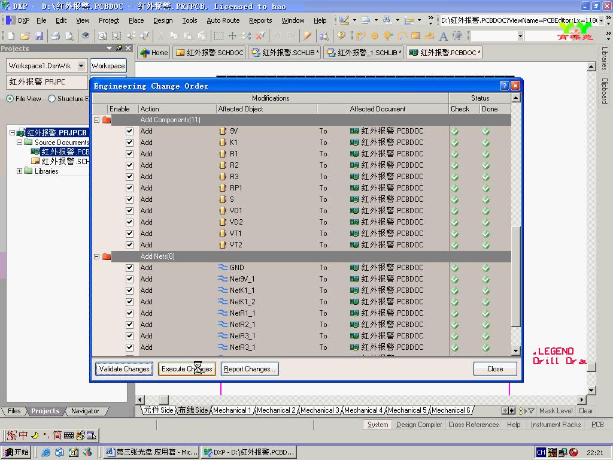
Task: Select the Structure Editor radio button
Action: coord(51,99)
